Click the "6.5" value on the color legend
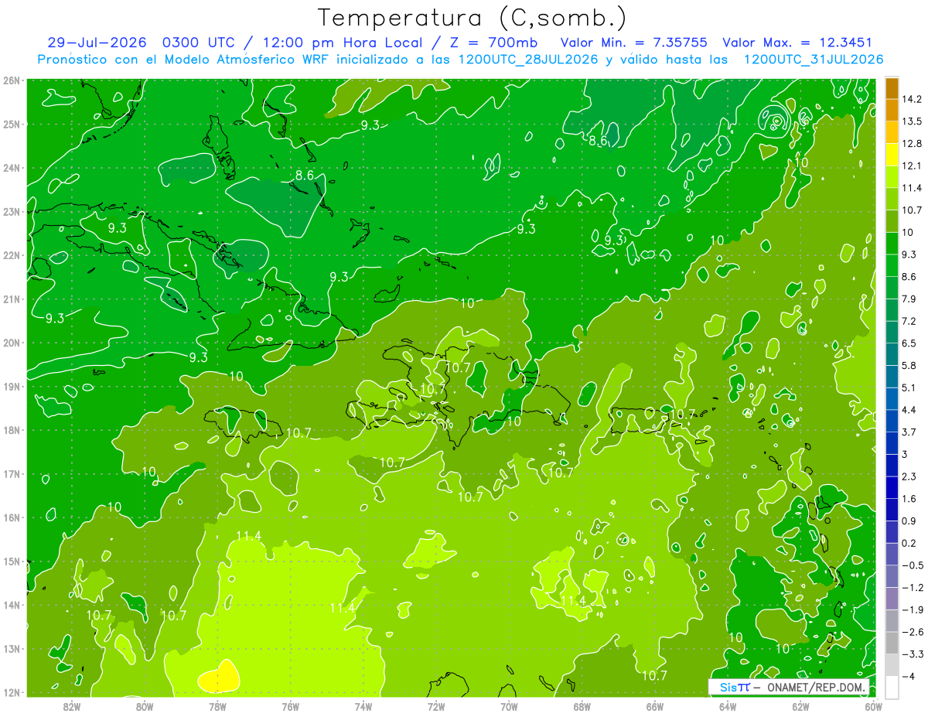This screenshot has height=717, width=928. coord(910,343)
